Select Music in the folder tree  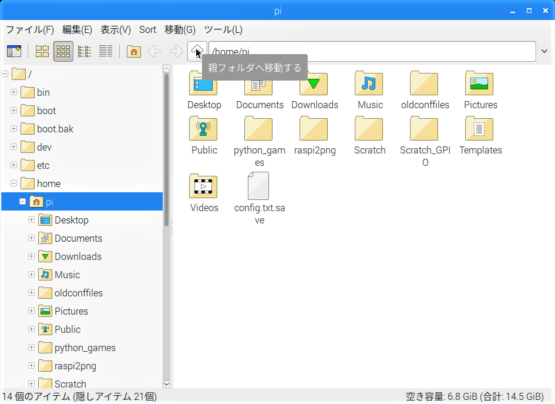68,275
